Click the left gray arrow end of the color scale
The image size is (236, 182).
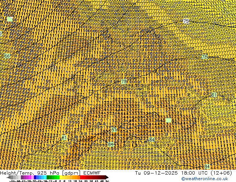(x=9, y=178)
